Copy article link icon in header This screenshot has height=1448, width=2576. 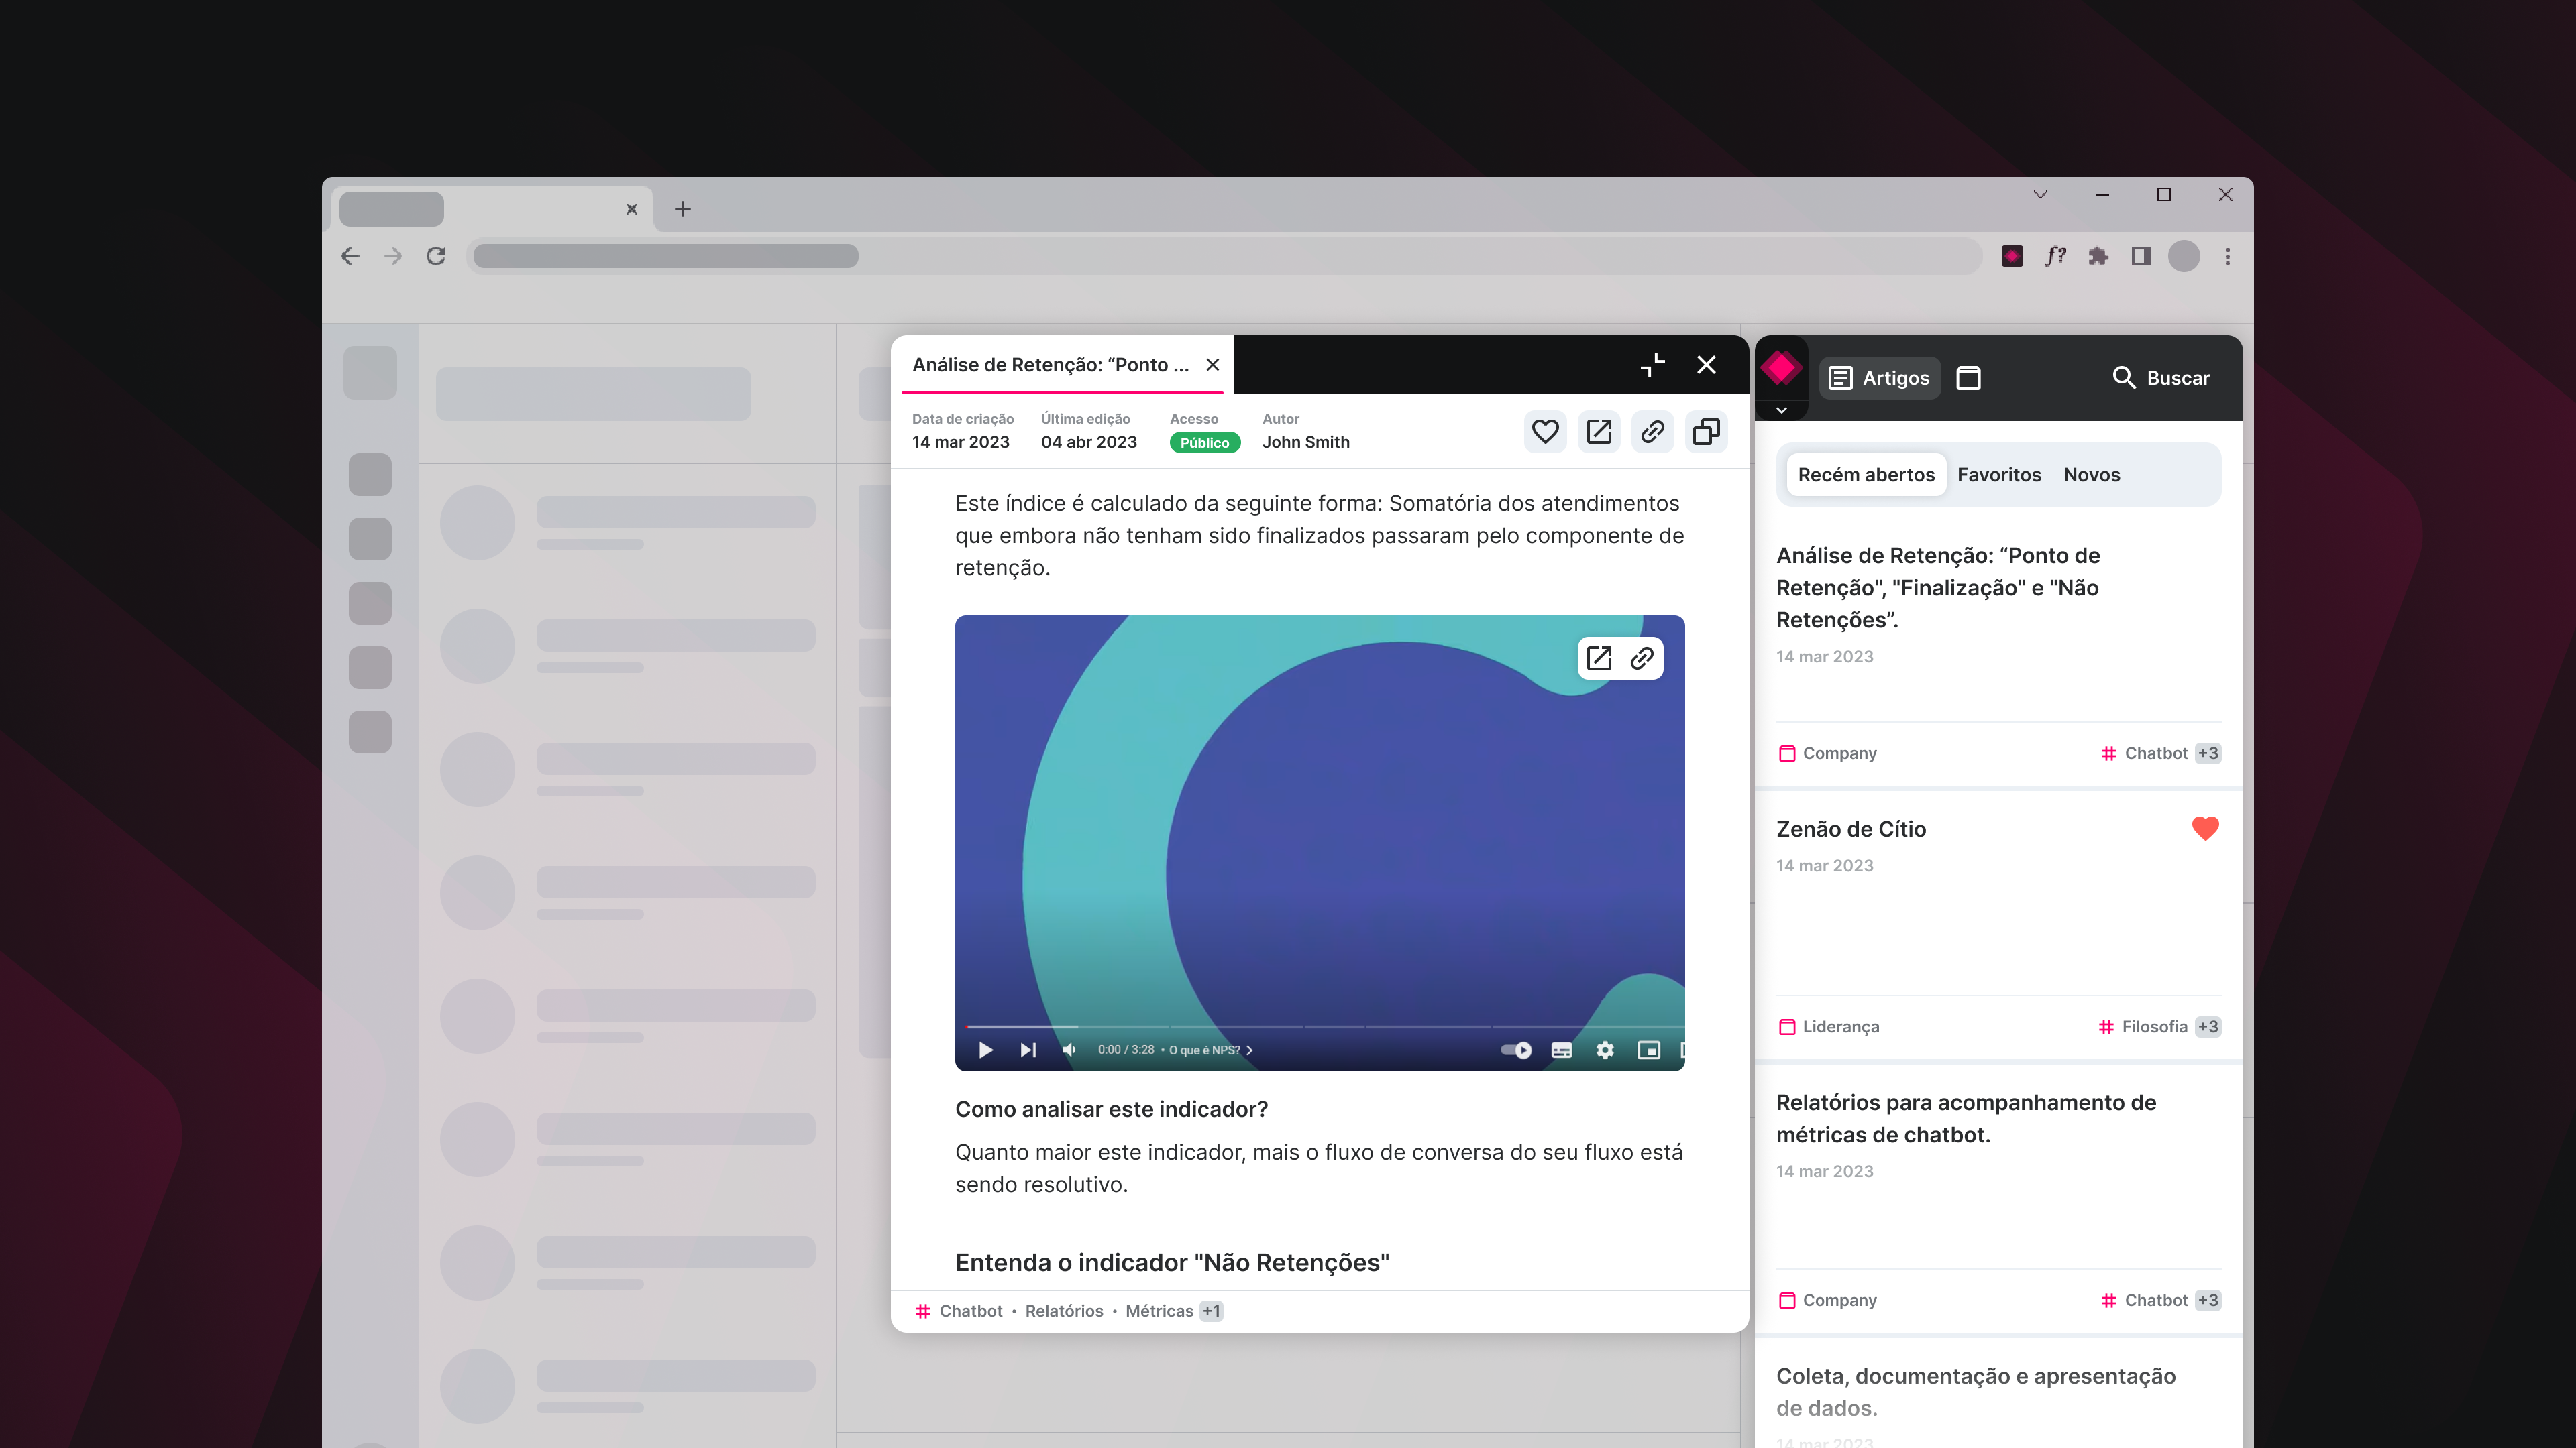click(1652, 432)
